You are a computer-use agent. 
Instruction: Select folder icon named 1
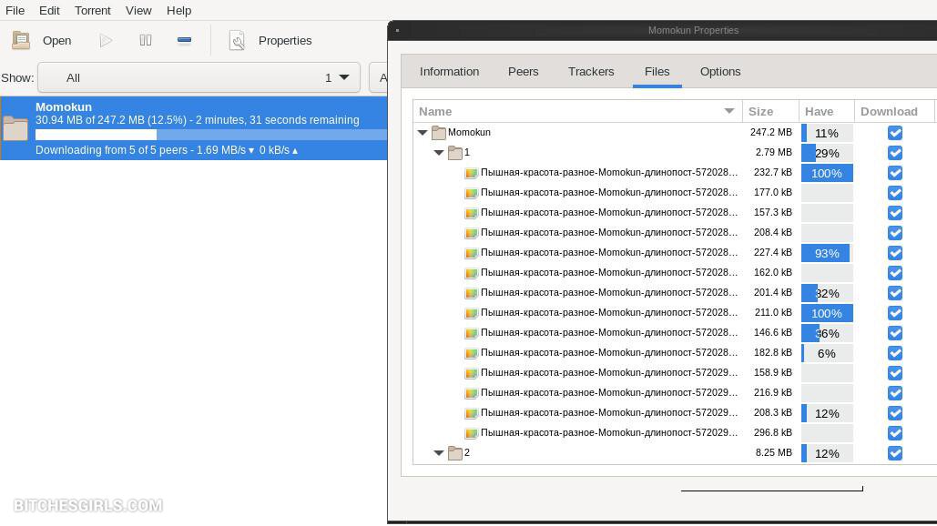(x=454, y=153)
